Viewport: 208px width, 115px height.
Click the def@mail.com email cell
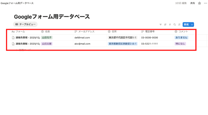[x=82, y=38]
